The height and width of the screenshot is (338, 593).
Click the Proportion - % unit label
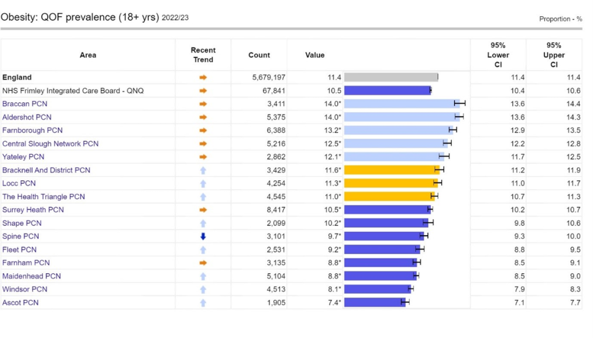(561, 19)
